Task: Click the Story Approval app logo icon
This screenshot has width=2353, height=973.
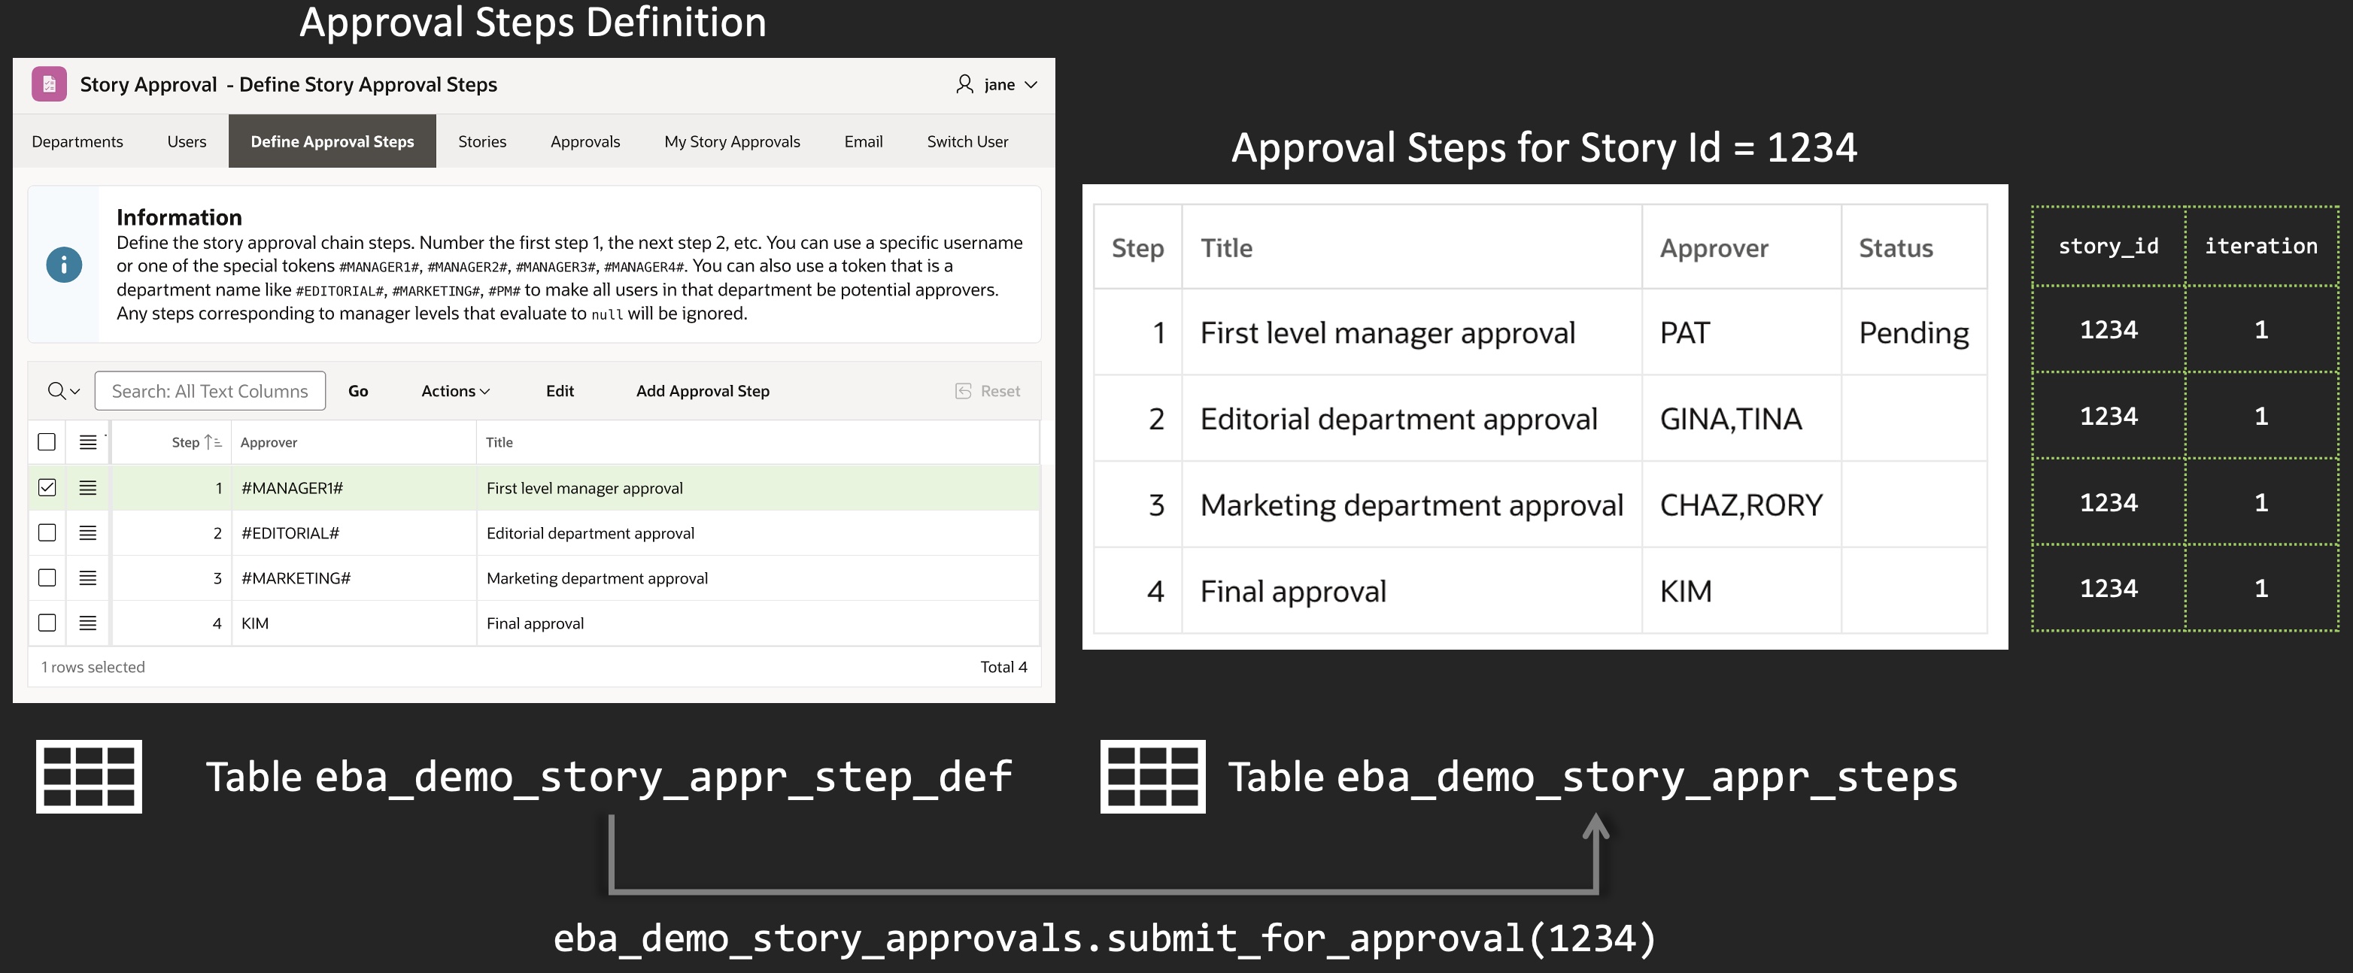Action: tap(48, 84)
